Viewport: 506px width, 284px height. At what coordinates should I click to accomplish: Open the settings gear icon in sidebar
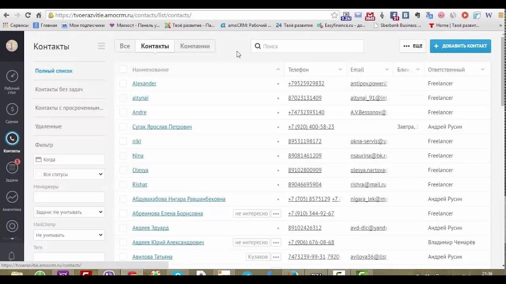pos(12,226)
